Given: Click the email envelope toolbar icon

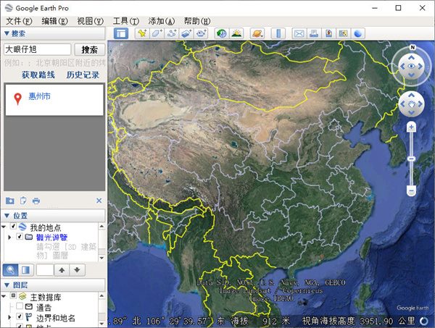Looking at the screenshot, I should tap(299, 33).
